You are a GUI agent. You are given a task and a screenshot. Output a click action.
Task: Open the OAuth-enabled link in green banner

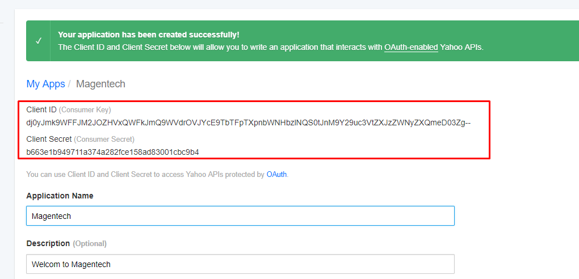(411, 47)
